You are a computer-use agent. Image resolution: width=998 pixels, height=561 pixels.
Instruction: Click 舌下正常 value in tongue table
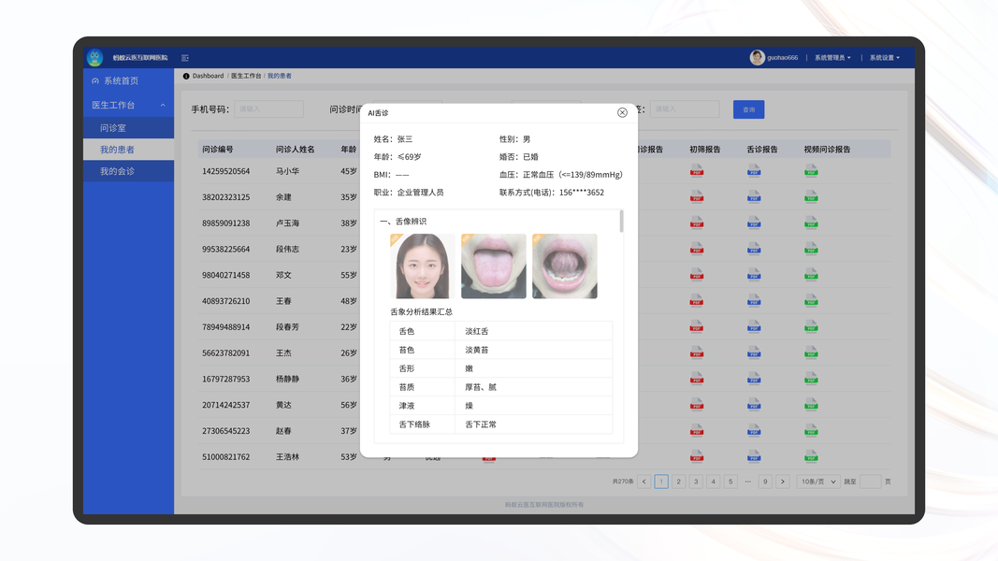point(481,424)
